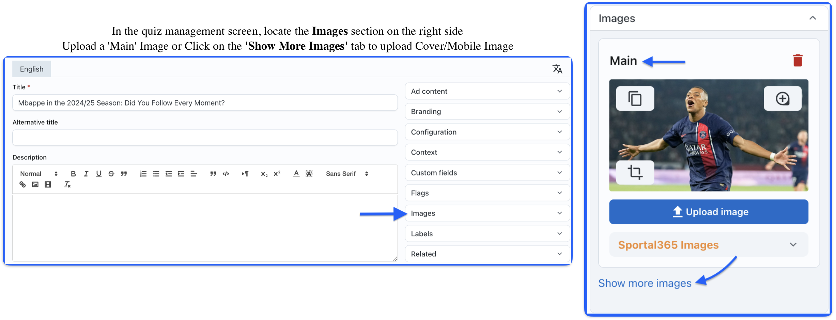Expand the Images section in sidebar

coord(487,213)
